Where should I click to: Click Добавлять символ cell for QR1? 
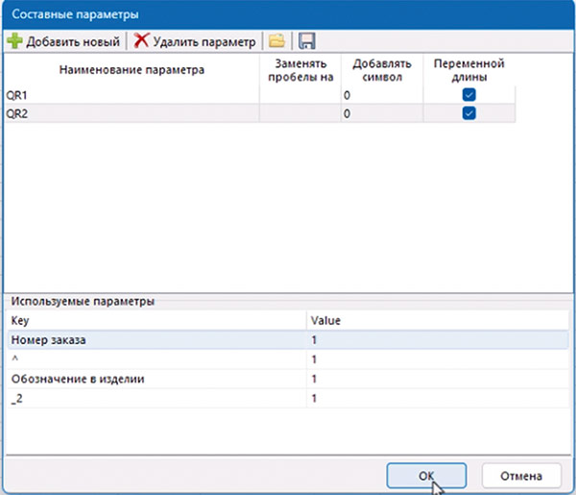(381, 96)
